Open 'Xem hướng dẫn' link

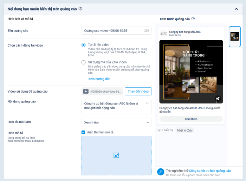coord(99,79)
